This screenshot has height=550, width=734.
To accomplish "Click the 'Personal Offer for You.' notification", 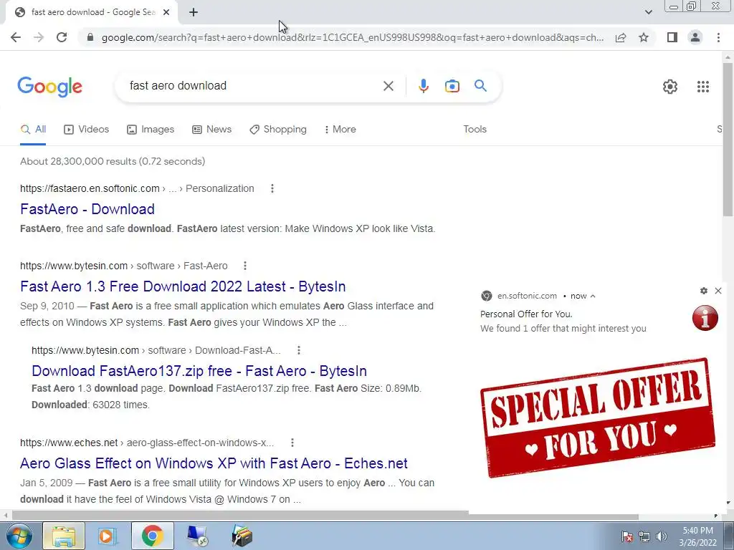I will pos(526,314).
